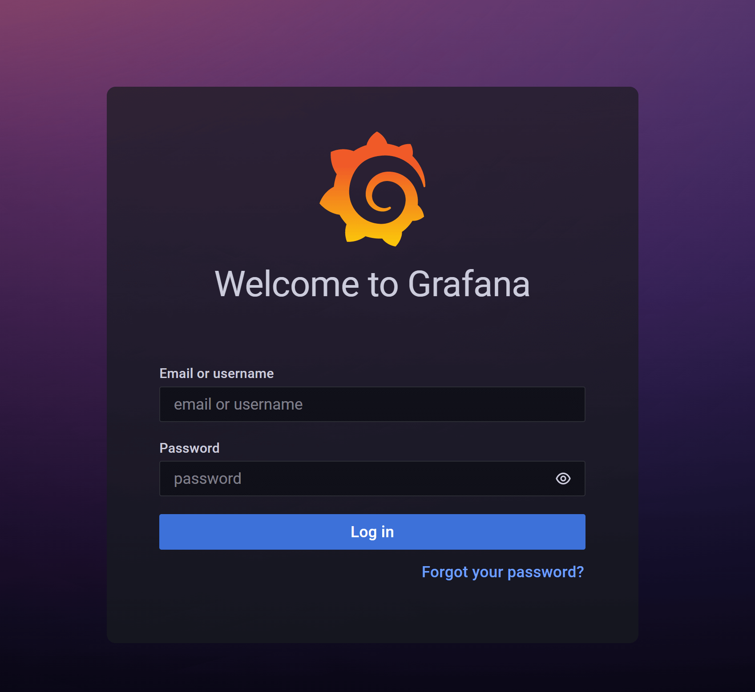The height and width of the screenshot is (692, 755).
Task: Open the Forgot your password link
Action: 503,572
